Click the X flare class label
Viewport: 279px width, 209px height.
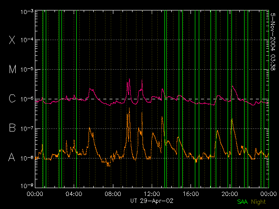click(12, 40)
